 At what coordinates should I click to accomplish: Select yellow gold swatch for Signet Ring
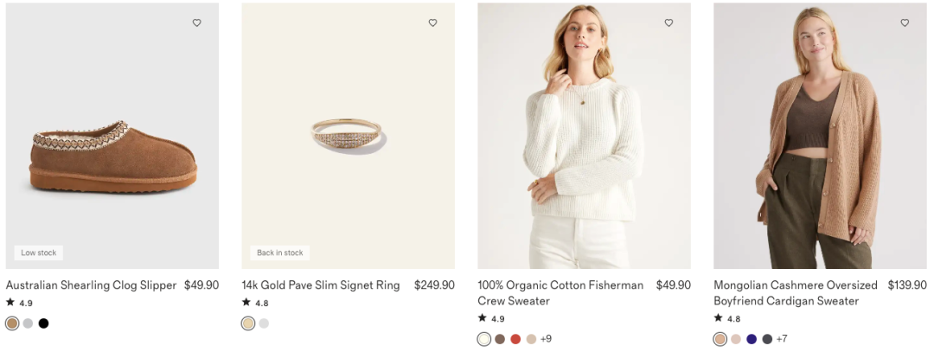click(248, 323)
